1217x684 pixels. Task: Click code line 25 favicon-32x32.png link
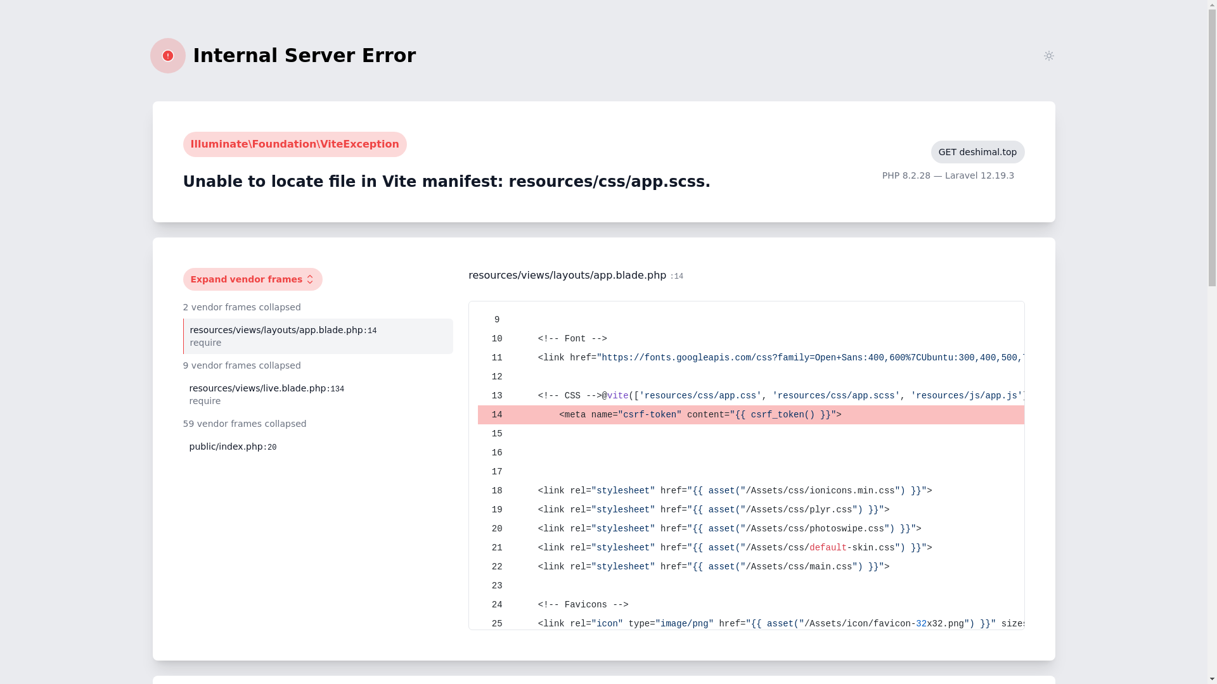pyautogui.click(x=750, y=624)
